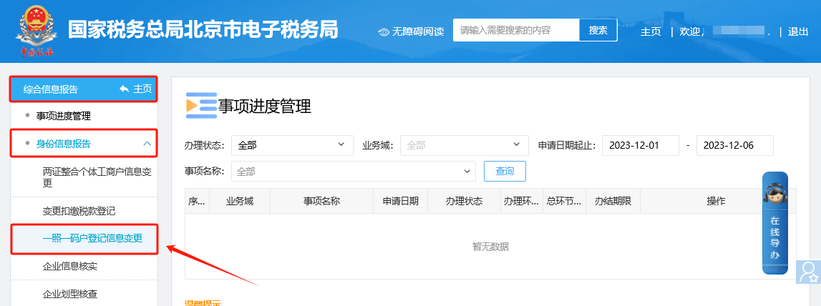Click the top search input field
This screenshot has width=821, height=306.
[x=515, y=30]
